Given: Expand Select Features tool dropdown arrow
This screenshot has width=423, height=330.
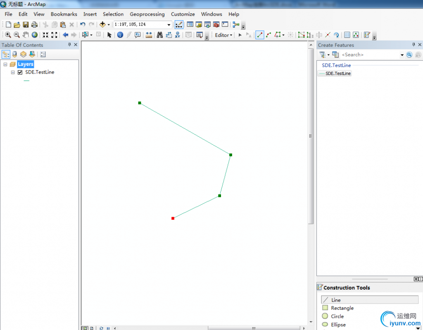Looking at the screenshot, I should coord(91,35).
